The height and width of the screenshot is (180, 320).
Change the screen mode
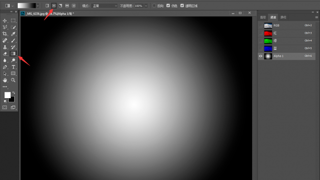pos(13,108)
